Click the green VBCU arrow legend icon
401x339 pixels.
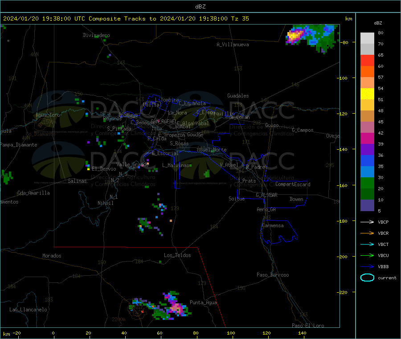point(367,255)
